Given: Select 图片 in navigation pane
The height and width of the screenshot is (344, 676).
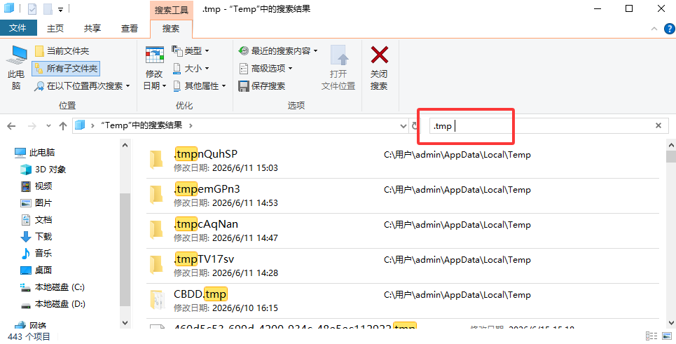Looking at the screenshot, I should 36,203.
